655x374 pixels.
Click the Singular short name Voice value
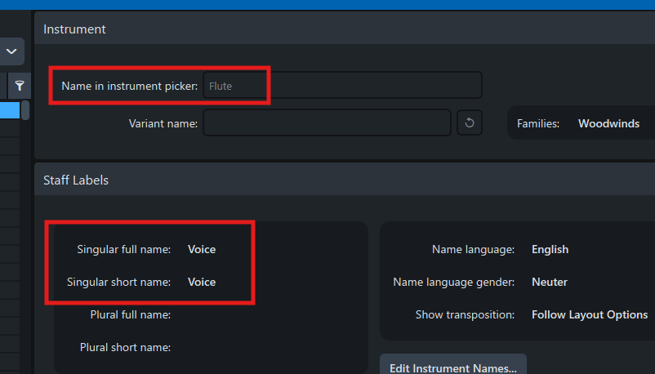pyautogui.click(x=202, y=282)
